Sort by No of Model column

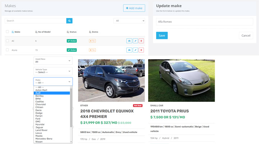click(x=43, y=32)
